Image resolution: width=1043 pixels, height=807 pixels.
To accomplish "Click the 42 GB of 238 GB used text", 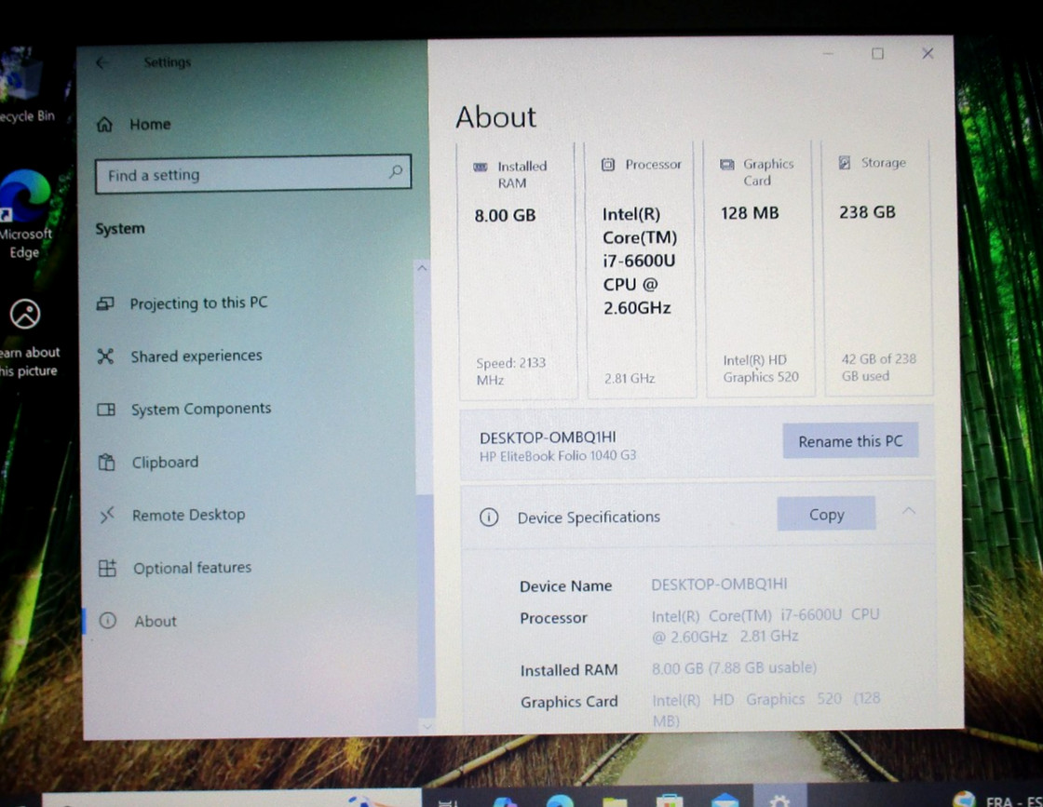I will coord(879,367).
